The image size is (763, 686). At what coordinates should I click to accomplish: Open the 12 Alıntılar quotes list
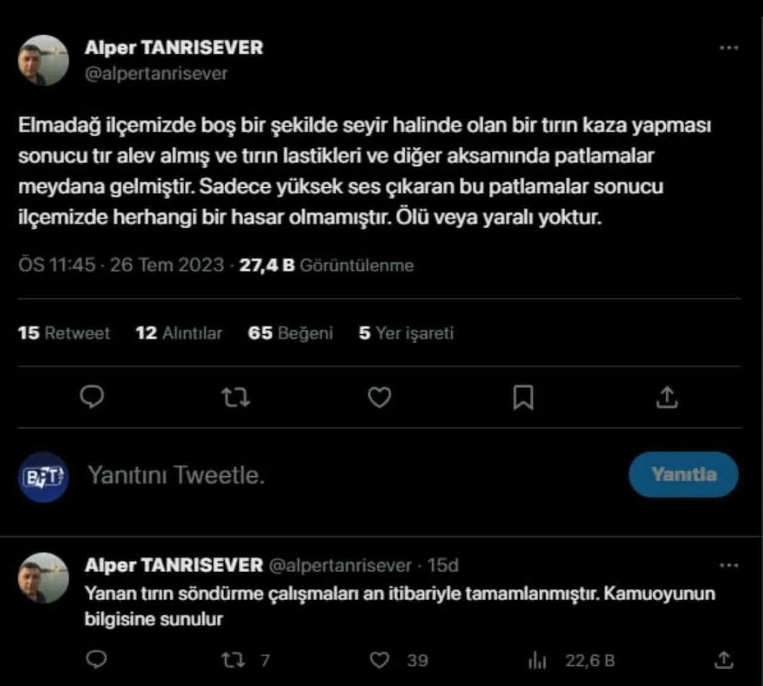(x=178, y=333)
